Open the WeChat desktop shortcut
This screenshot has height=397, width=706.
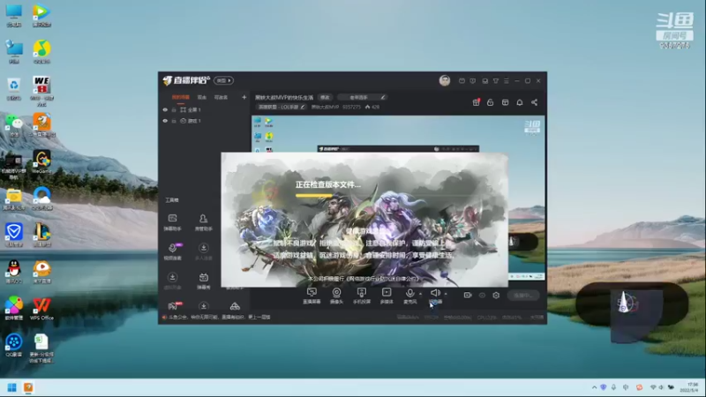click(x=14, y=125)
